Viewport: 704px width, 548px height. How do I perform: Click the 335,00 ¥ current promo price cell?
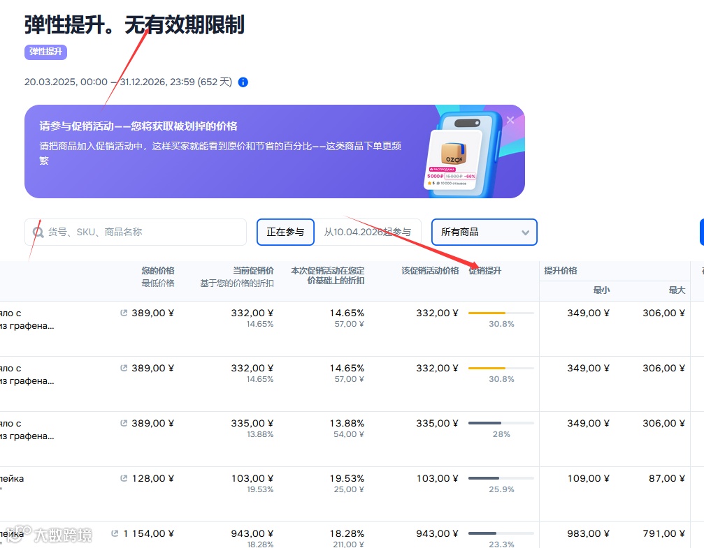click(252, 423)
